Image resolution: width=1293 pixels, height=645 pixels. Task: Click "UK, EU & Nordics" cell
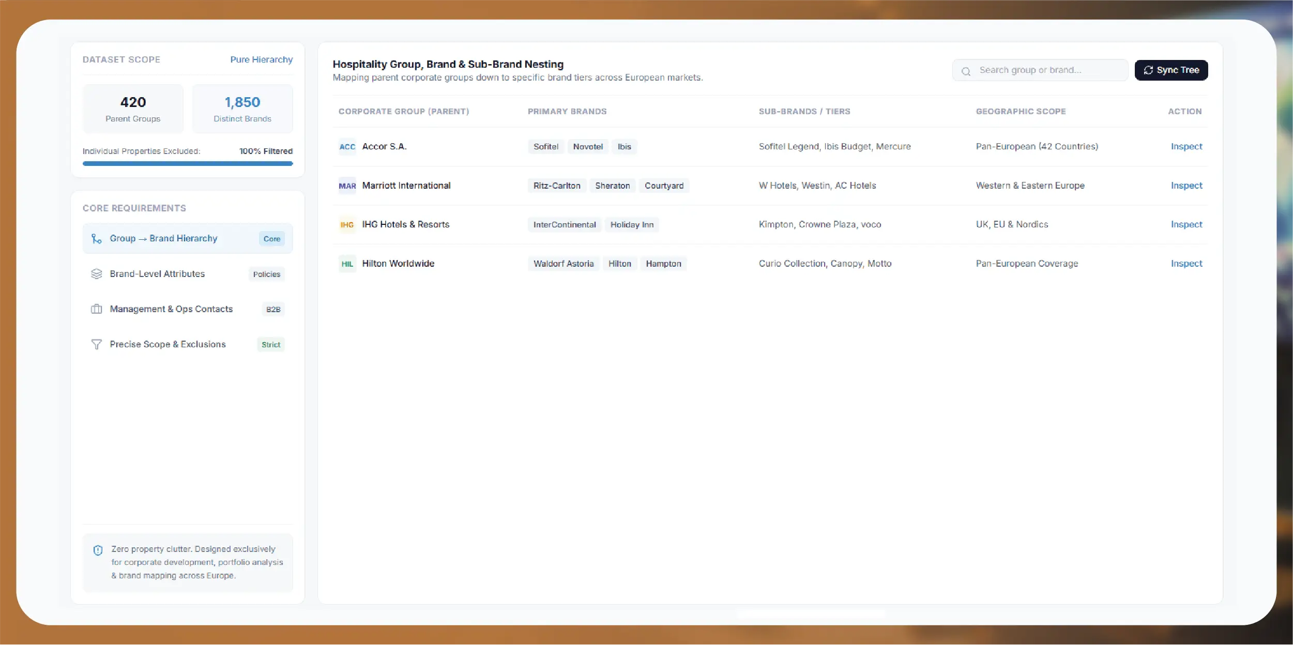1012,224
